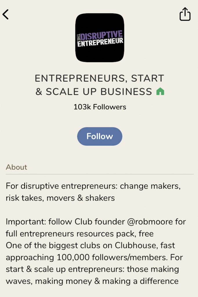This screenshot has width=198, height=297.
Task: Select the About section heading
Action: pos(17,167)
